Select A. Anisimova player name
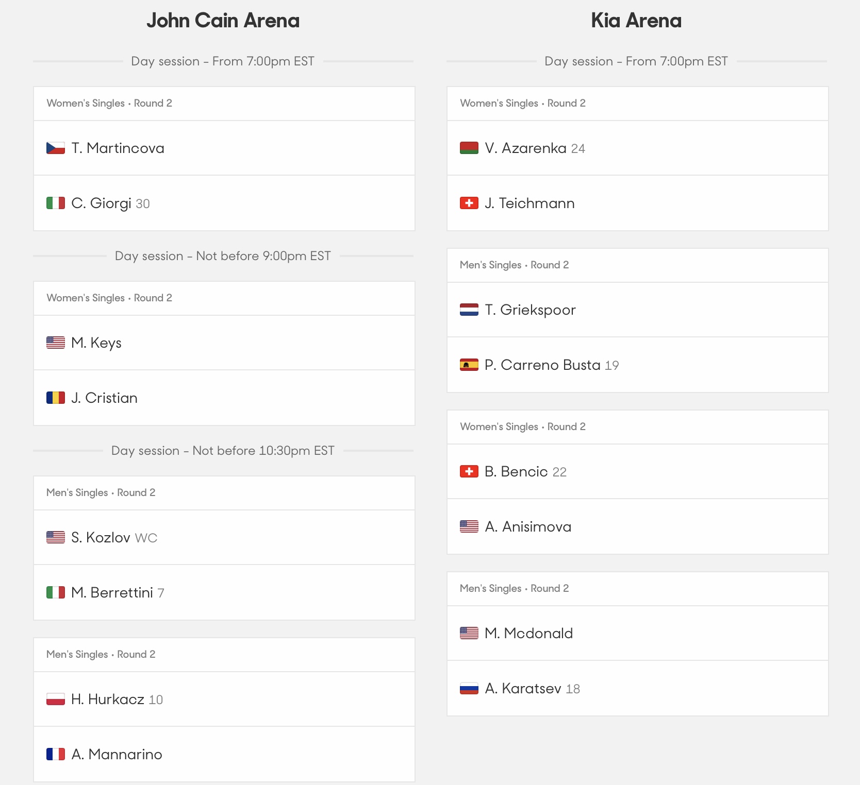The width and height of the screenshot is (860, 785). pos(528,526)
